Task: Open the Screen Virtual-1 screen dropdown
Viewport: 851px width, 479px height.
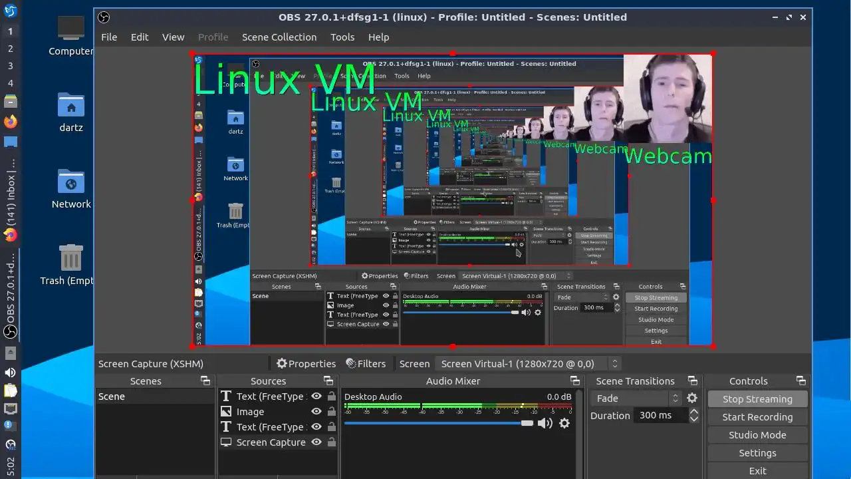Action: click(x=529, y=363)
